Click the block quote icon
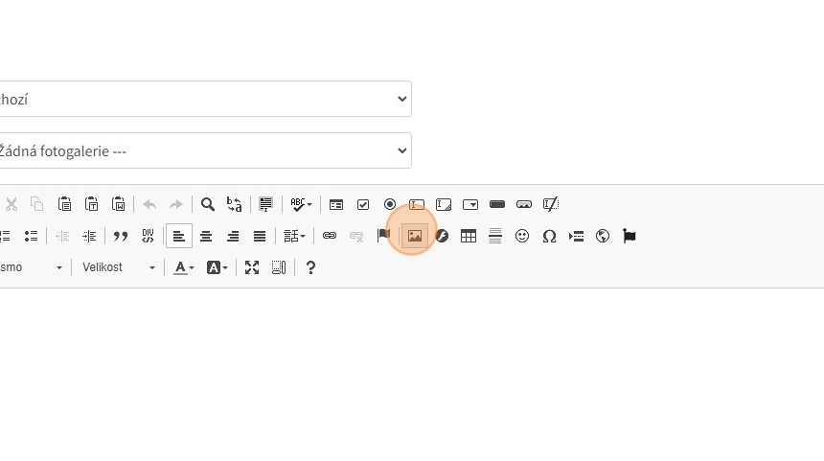 (x=121, y=236)
